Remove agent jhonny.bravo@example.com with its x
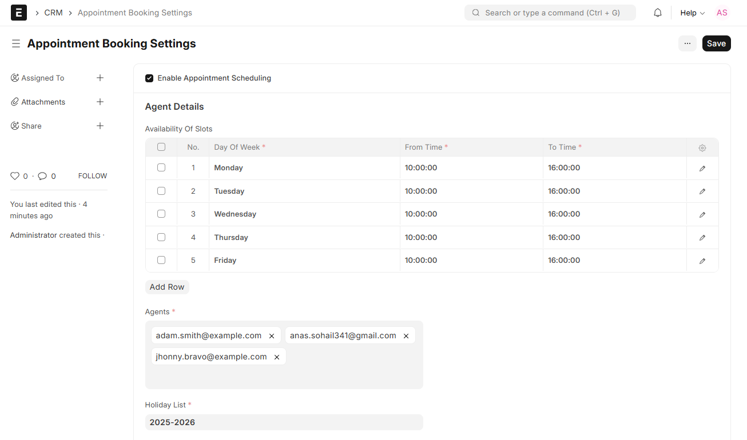This screenshot has width=747, height=440. pos(277,357)
